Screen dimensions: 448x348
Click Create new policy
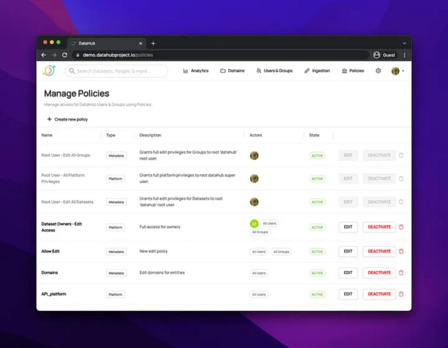(x=67, y=119)
